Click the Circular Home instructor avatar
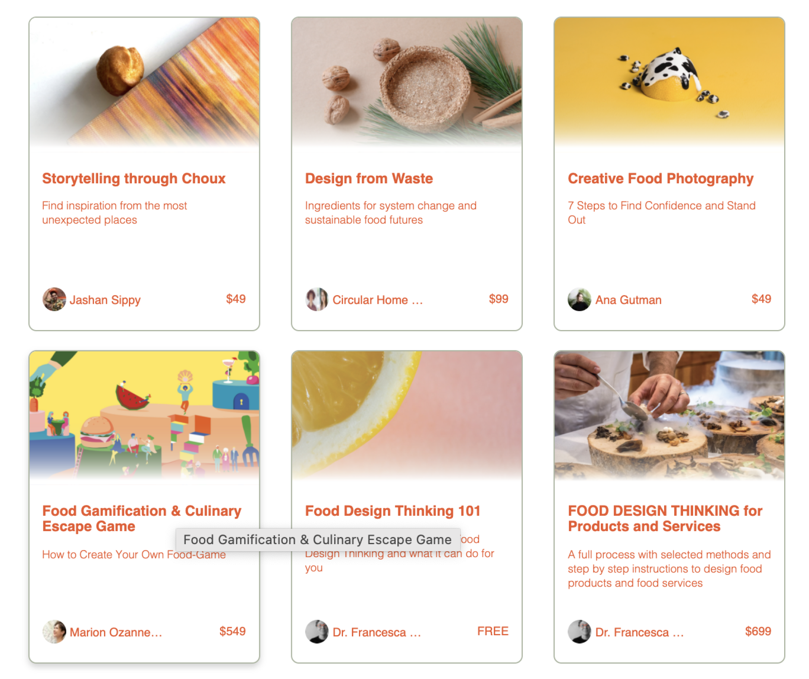 (x=316, y=299)
